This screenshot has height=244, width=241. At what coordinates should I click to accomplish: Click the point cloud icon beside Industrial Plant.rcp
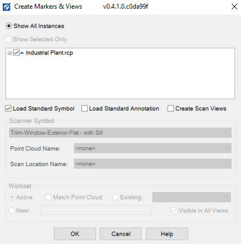click(22, 53)
